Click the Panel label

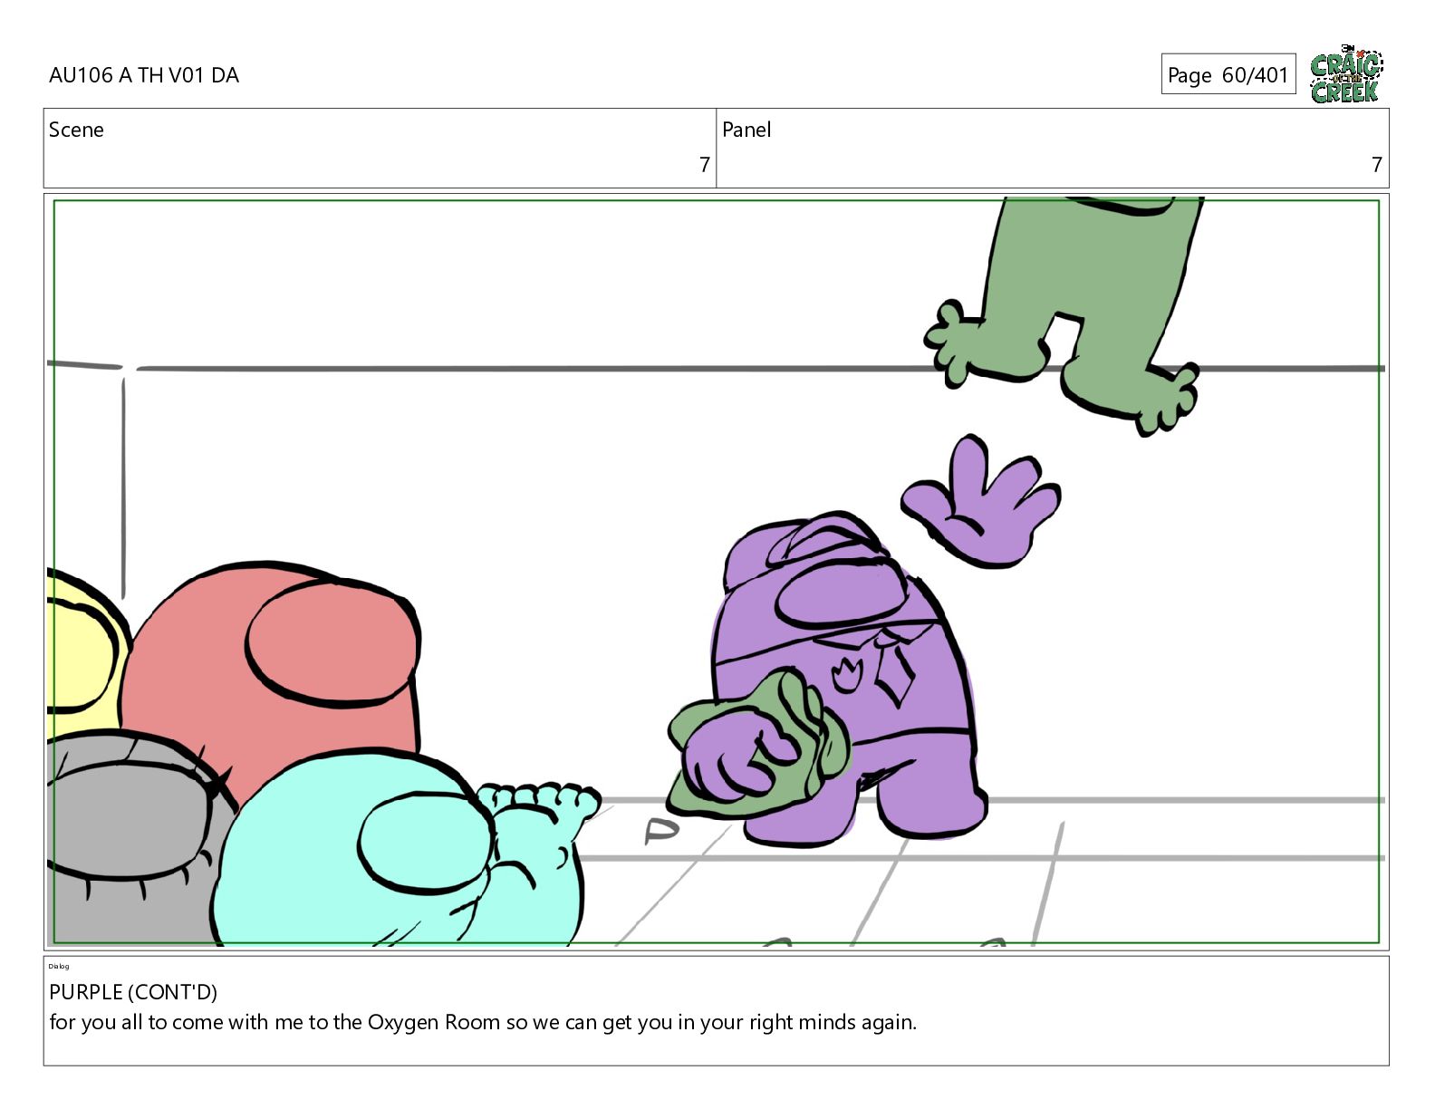coord(746,130)
